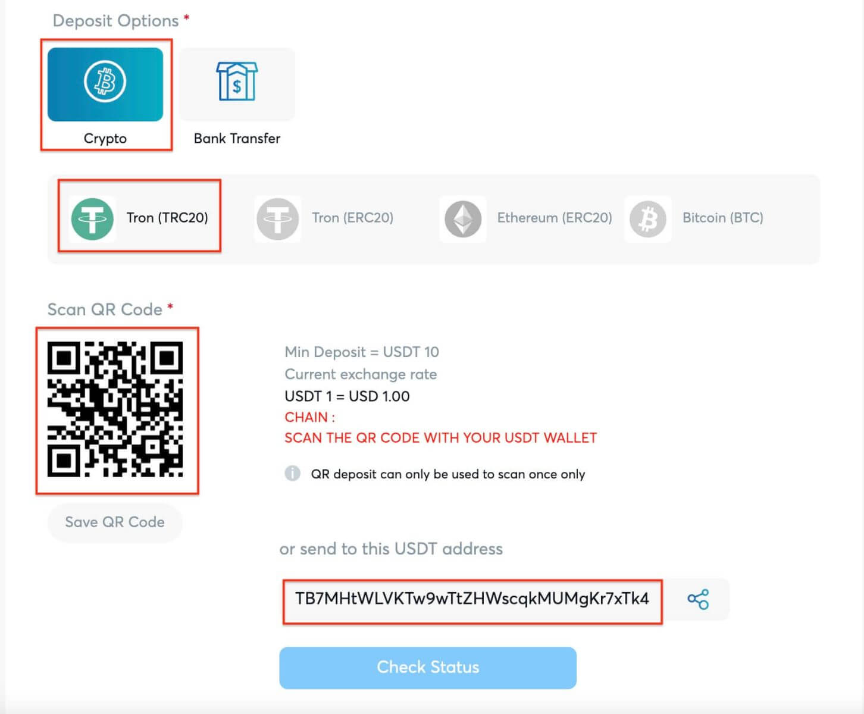Image resolution: width=864 pixels, height=714 pixels.
Task: Click the Bank Transfer text label
Action: click(x=237, y=139)
